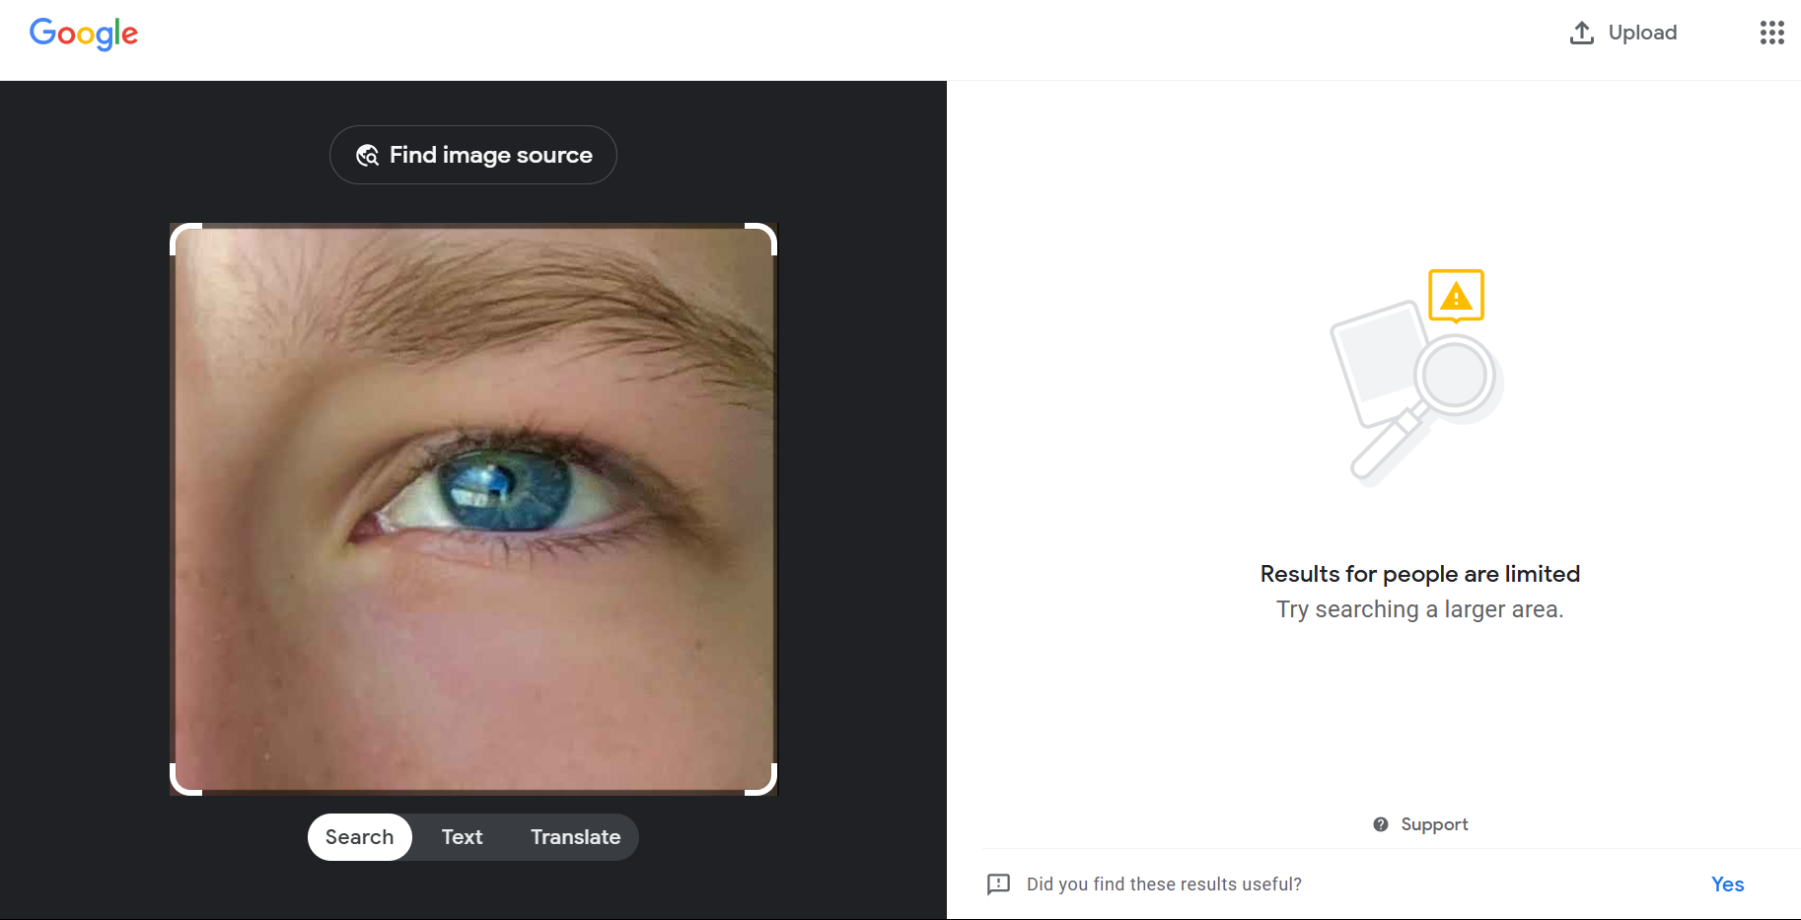This screenshot has height=920, width=1801.
Task: Switch to the Translate mode tab
Action: click(x=575, y=837)
